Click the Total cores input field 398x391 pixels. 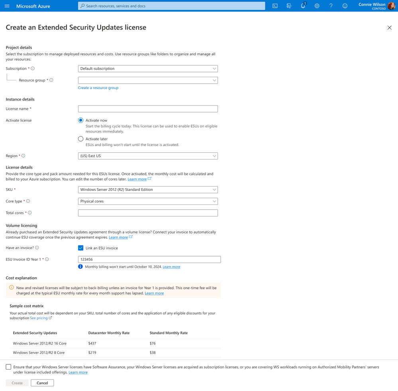(x=148, y=213)
